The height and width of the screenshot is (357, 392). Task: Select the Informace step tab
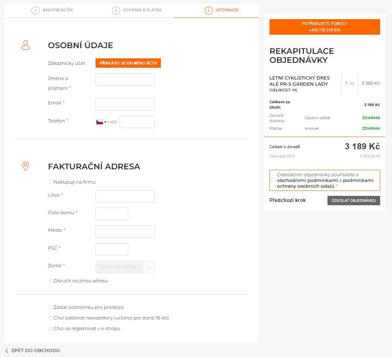(x=221, y=10)
